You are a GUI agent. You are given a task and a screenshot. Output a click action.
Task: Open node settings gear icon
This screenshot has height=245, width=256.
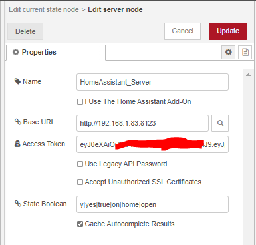point(228,53)
